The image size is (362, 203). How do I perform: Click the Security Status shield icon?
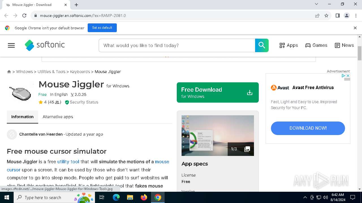click(x=67, y=102)
